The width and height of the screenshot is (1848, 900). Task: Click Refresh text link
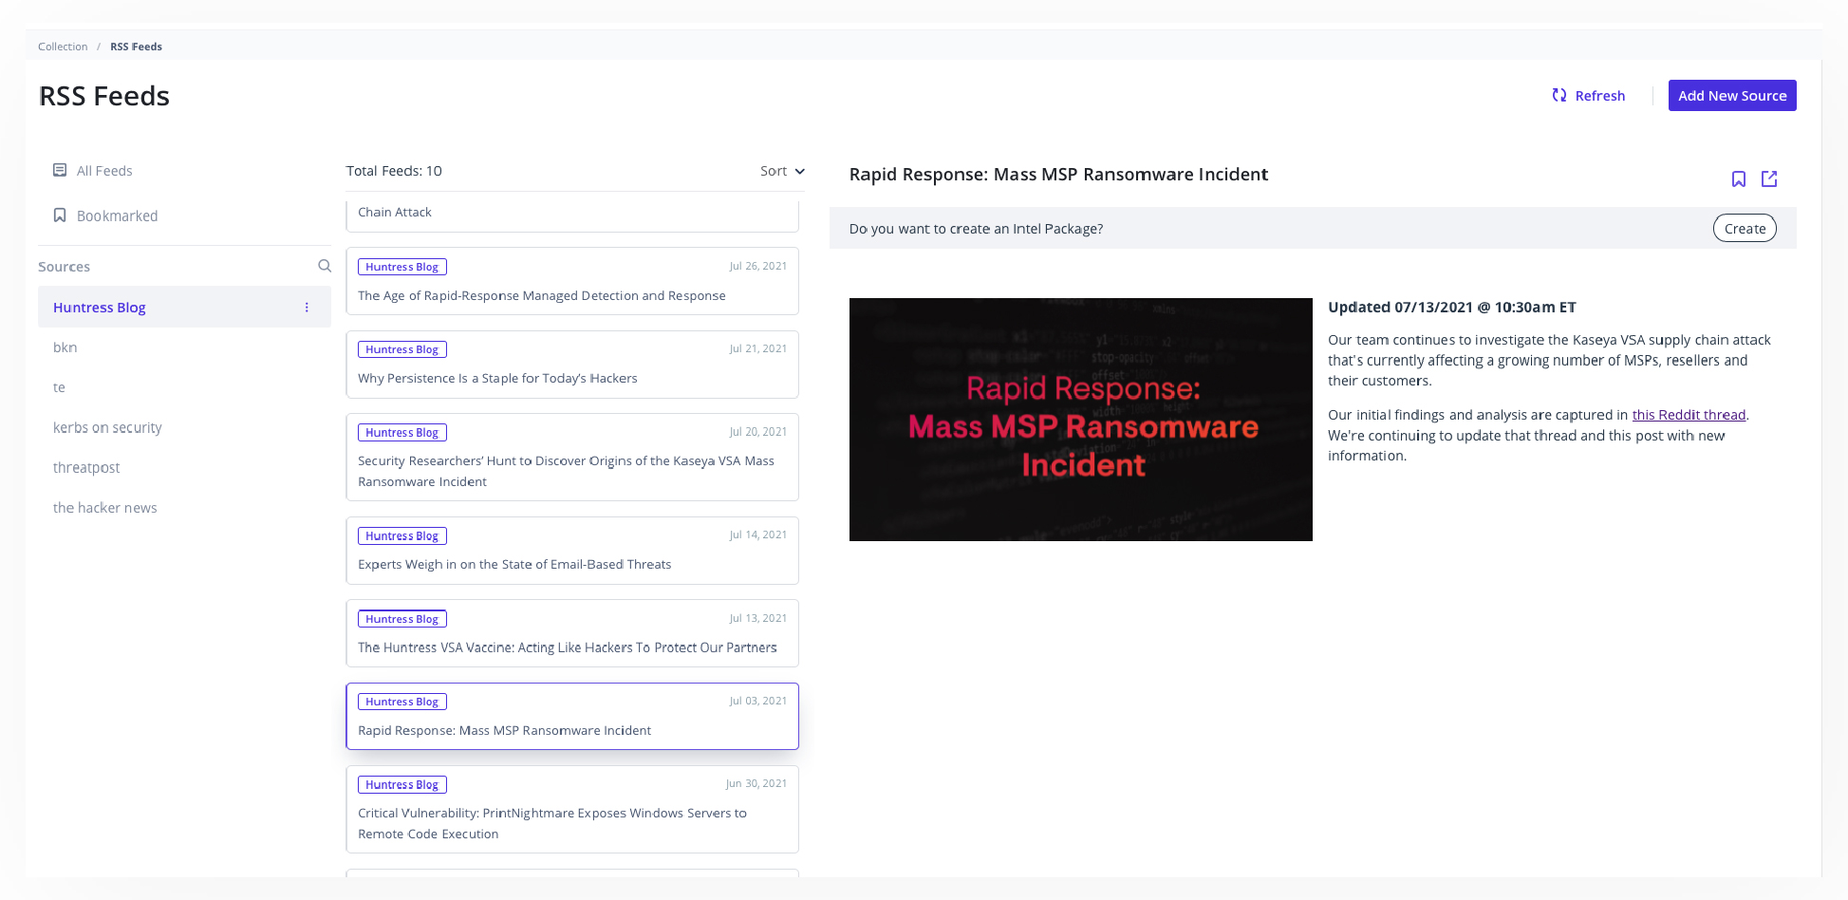(1600, 95)
